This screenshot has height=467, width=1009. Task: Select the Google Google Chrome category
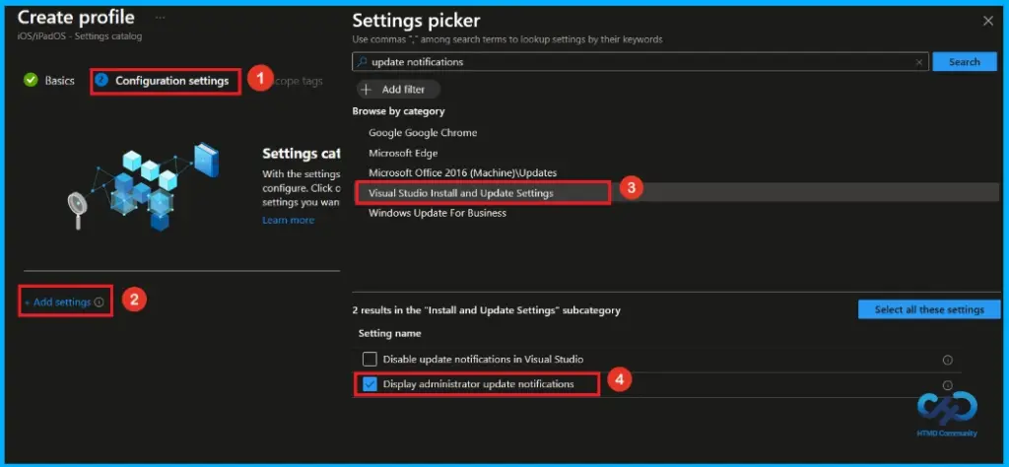423,132
